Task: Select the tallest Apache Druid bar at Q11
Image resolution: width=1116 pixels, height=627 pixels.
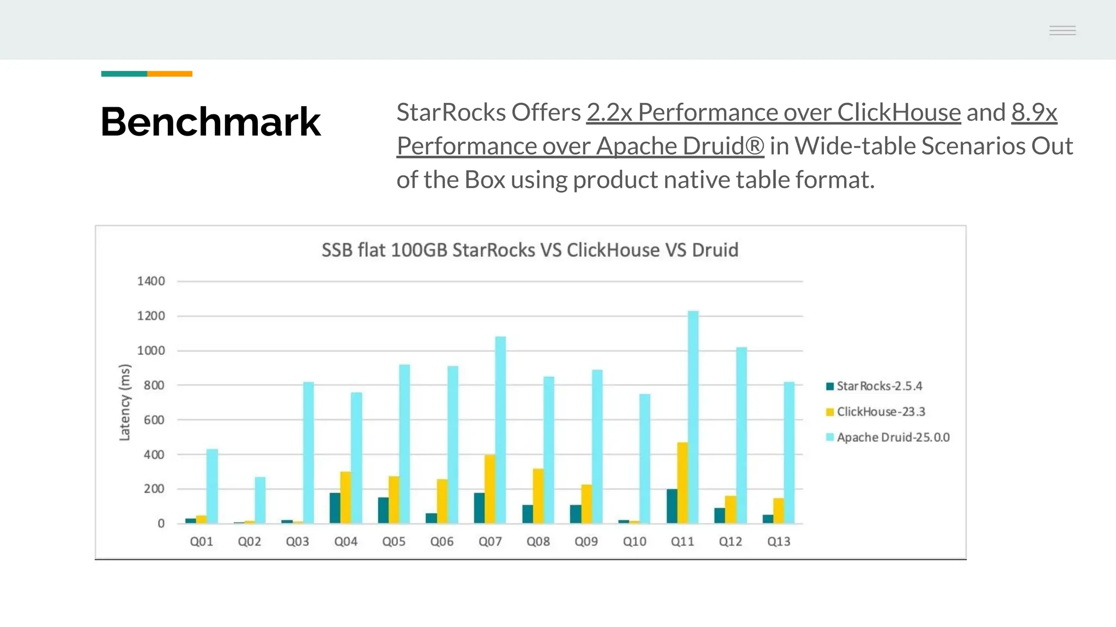Action: 693,417
